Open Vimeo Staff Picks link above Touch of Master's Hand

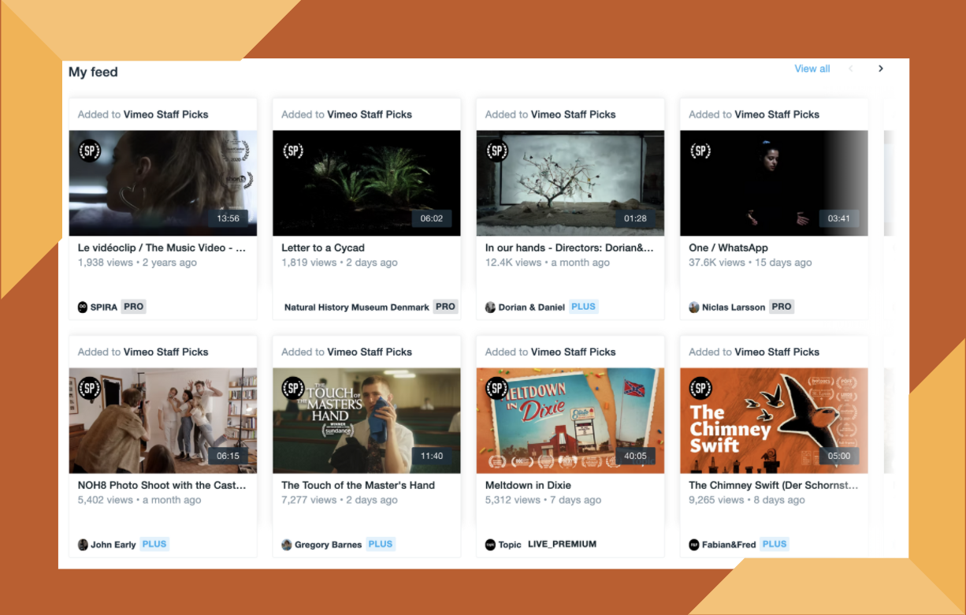tap(370, 352)
